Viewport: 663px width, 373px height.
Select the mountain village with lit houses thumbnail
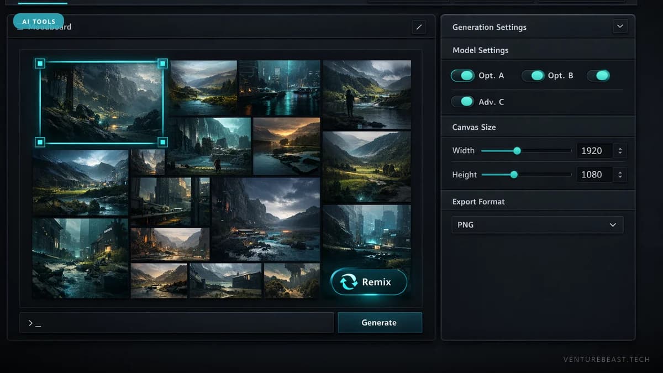pos(81,182)
